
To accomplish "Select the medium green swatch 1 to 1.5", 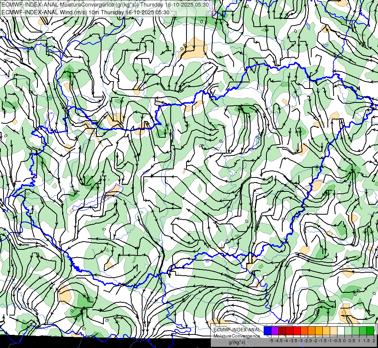I will tap(363, 331).
